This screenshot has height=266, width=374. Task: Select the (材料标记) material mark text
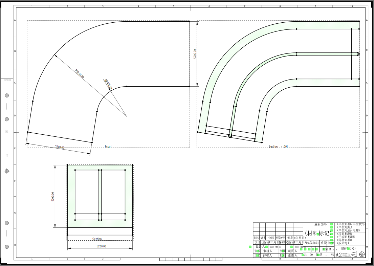[317, 233]
